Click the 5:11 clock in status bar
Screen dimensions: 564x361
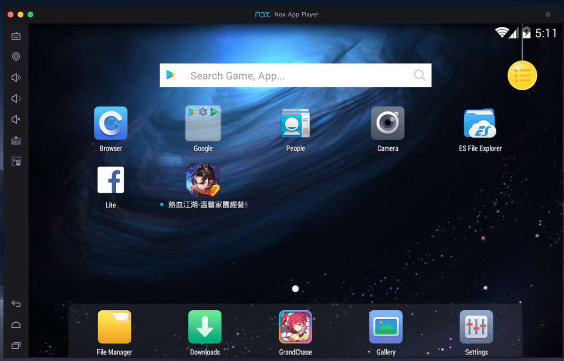click(546, 33)
